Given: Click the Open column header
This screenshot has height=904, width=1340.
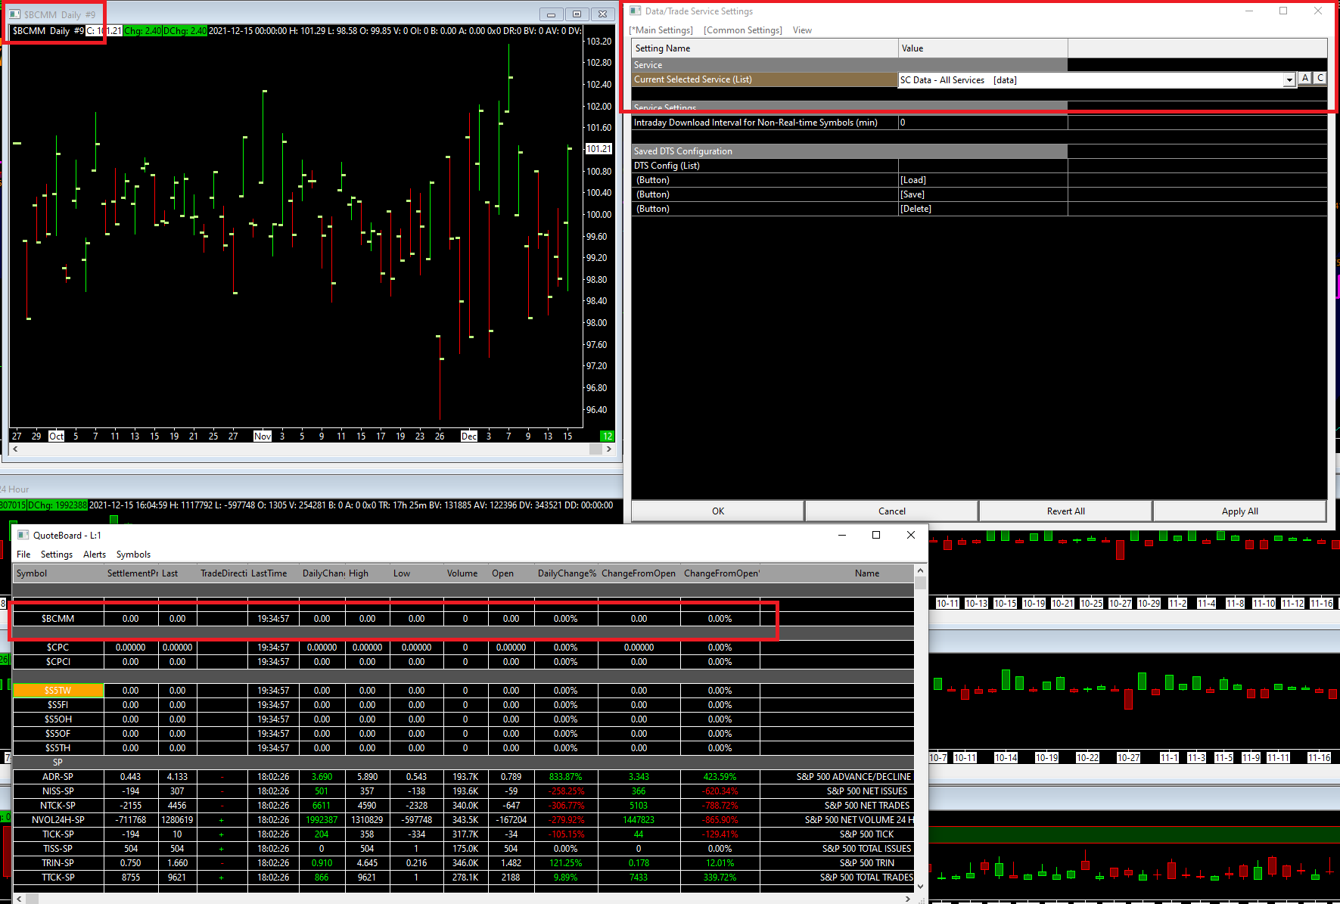Looking at the screenshot, I should click(x=511, y=573).
